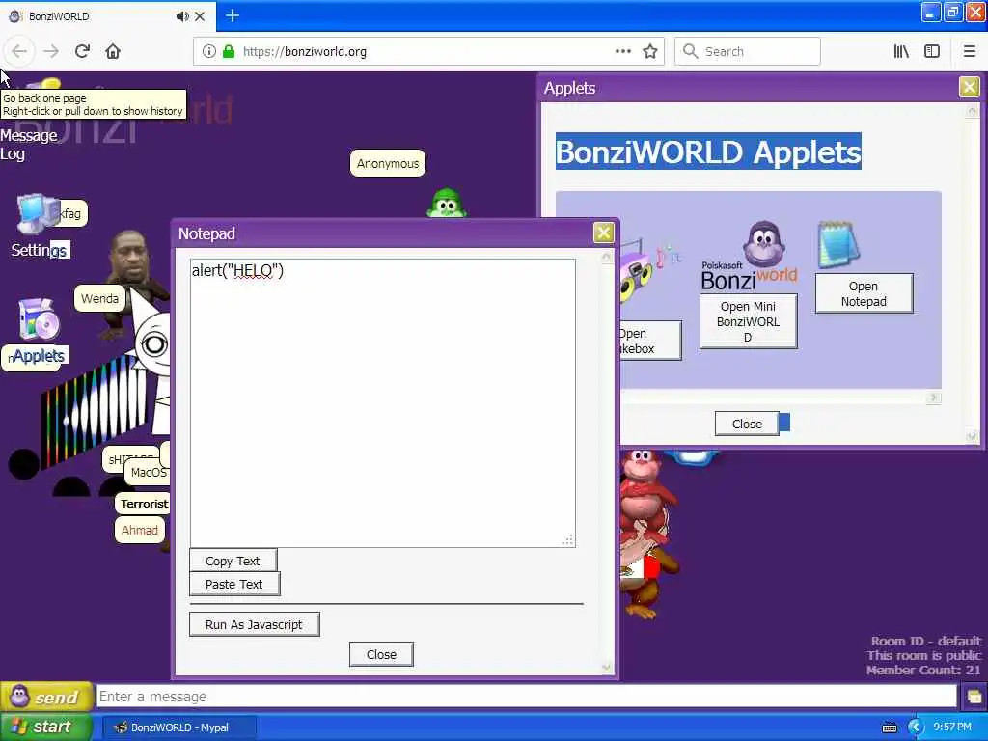
Task: Click the Notepad Close button
Action: click(381, 655)
